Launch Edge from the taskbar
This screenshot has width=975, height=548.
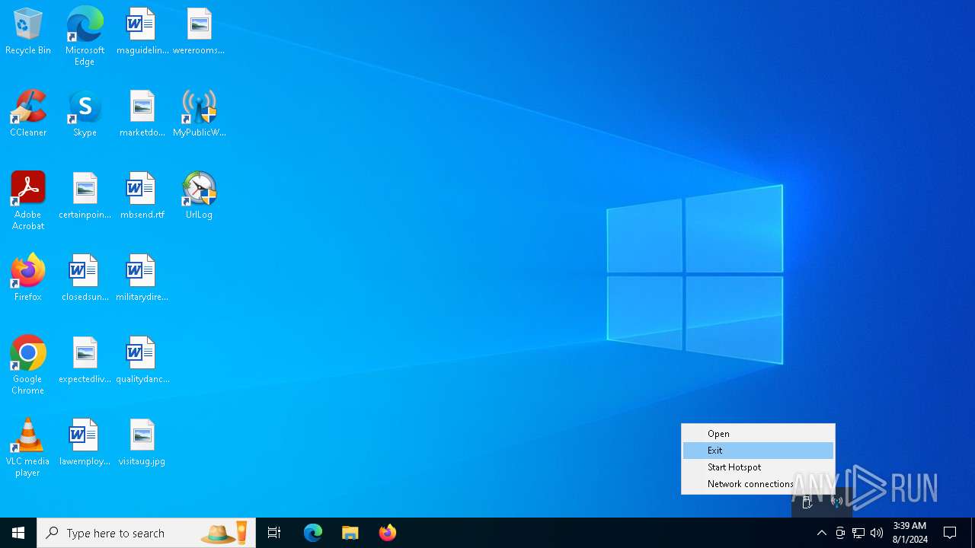(x=313, y=533)
